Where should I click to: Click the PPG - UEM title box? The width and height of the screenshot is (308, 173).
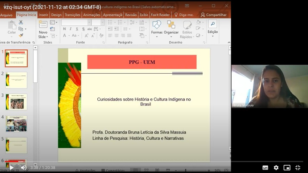[x=142, y=62]
